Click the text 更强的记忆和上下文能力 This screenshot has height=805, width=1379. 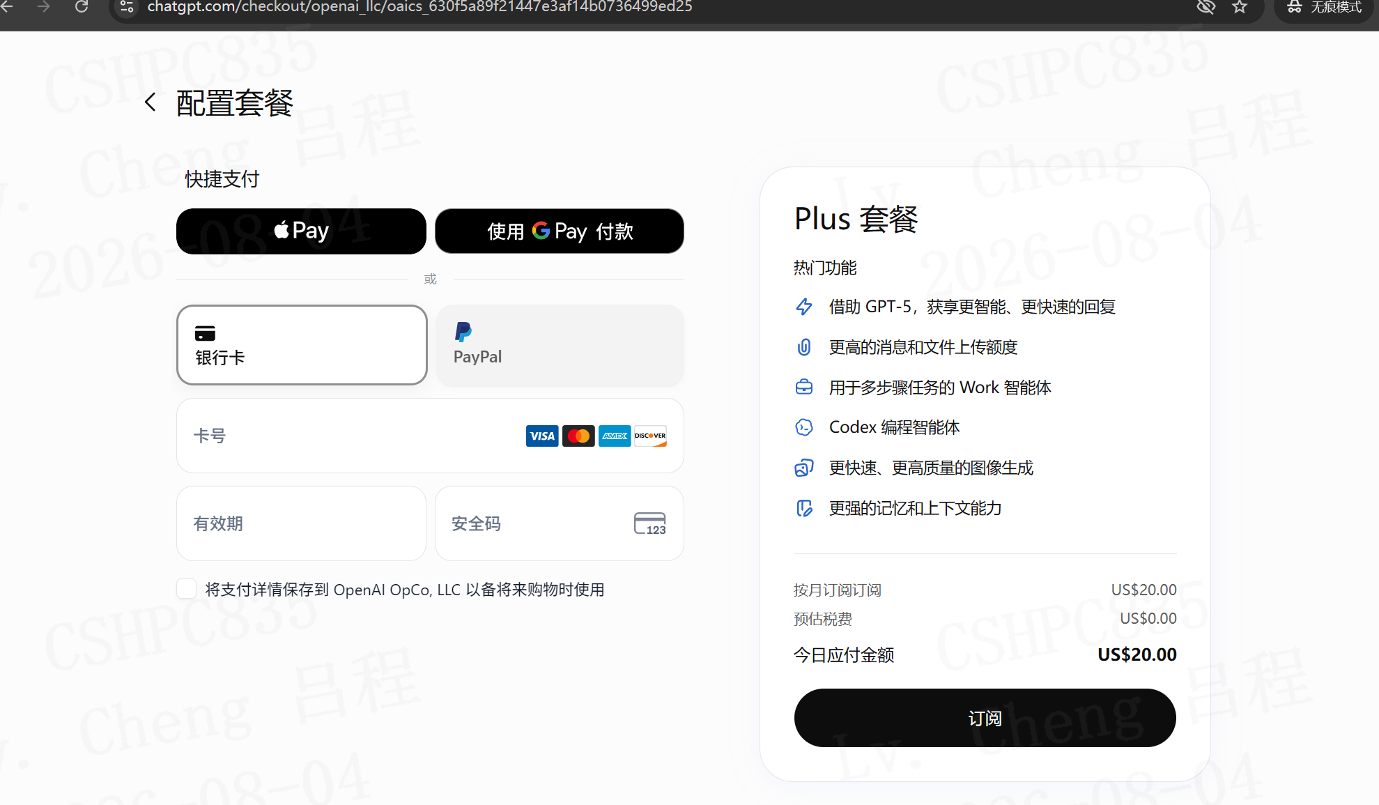click(916, 508)
